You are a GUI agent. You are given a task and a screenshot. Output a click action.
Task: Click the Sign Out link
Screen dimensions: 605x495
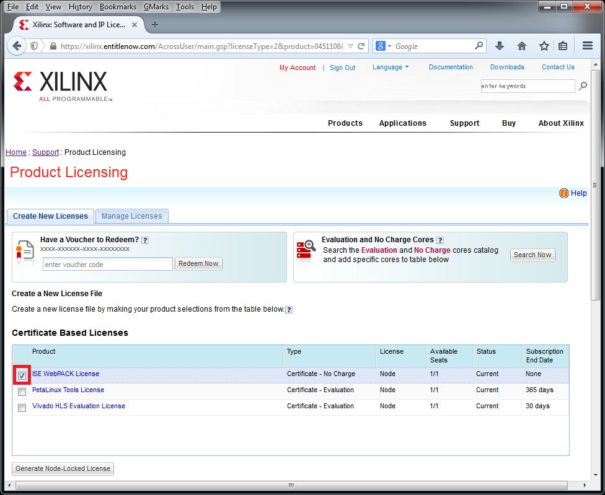click(343, 68)
